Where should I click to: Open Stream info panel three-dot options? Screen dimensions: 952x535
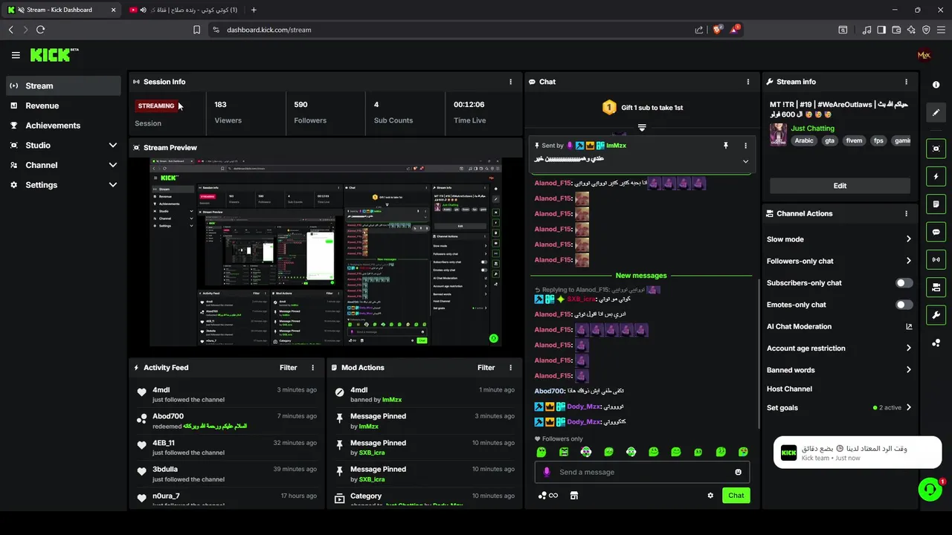(x=906, y=82)
